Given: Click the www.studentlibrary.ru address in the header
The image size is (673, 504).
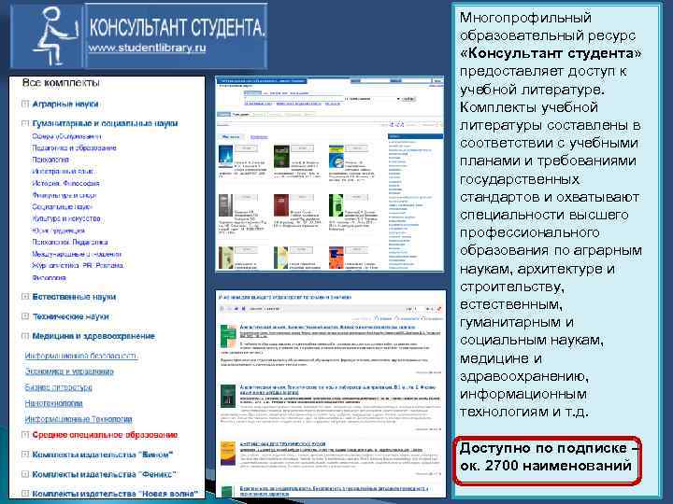Looking at the screenshot, I should point(148,48).
